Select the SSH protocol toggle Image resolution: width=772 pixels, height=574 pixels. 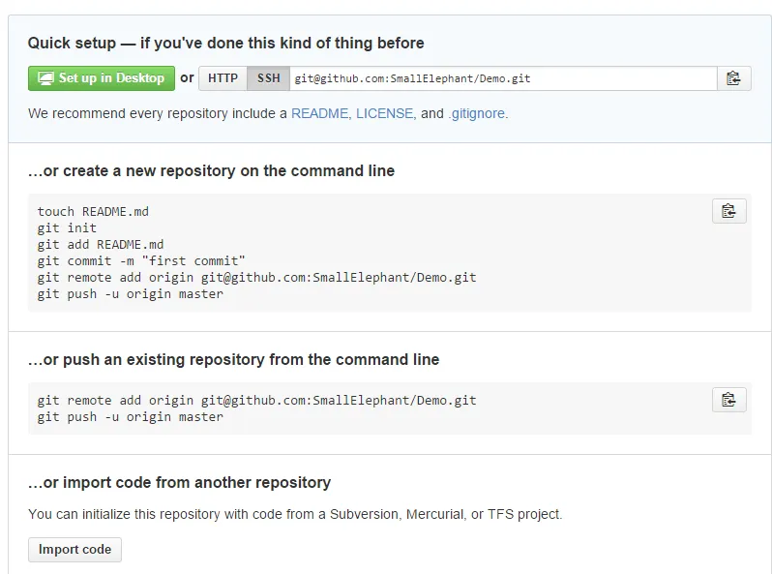268,78
